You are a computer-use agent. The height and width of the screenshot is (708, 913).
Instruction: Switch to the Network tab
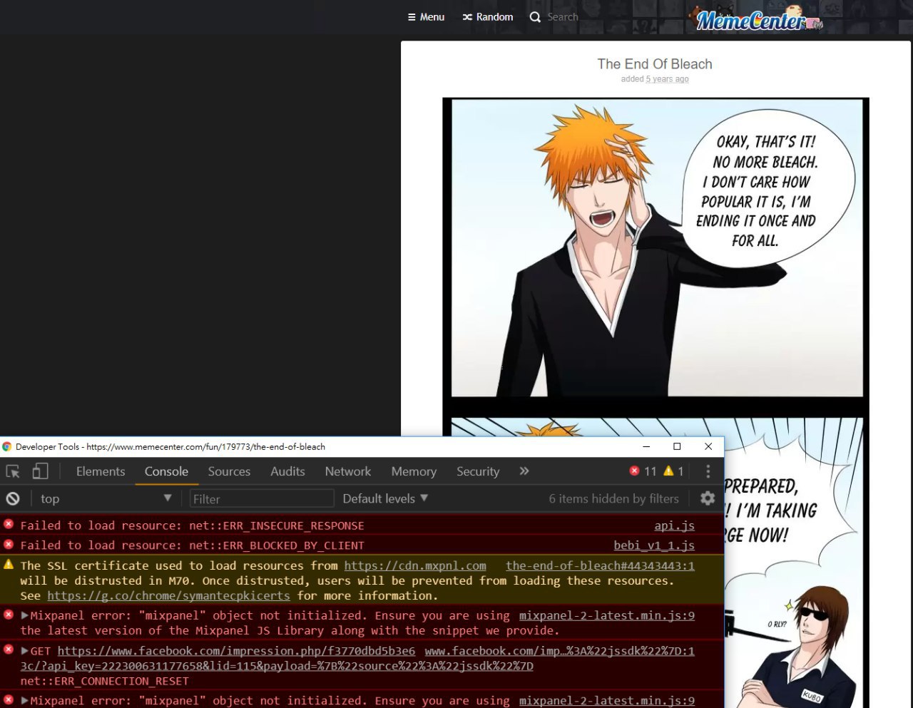[x=347, y=471]
